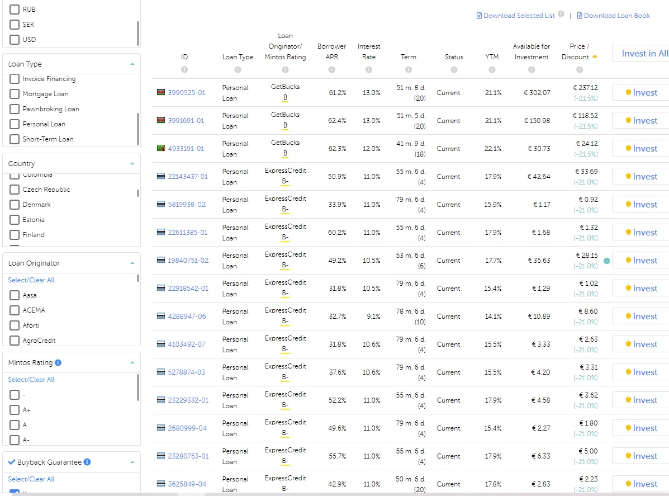Screen dimensions: 669x496
Task: Click country flag for loan 4933191-01
Action: [x=161, y=148]
